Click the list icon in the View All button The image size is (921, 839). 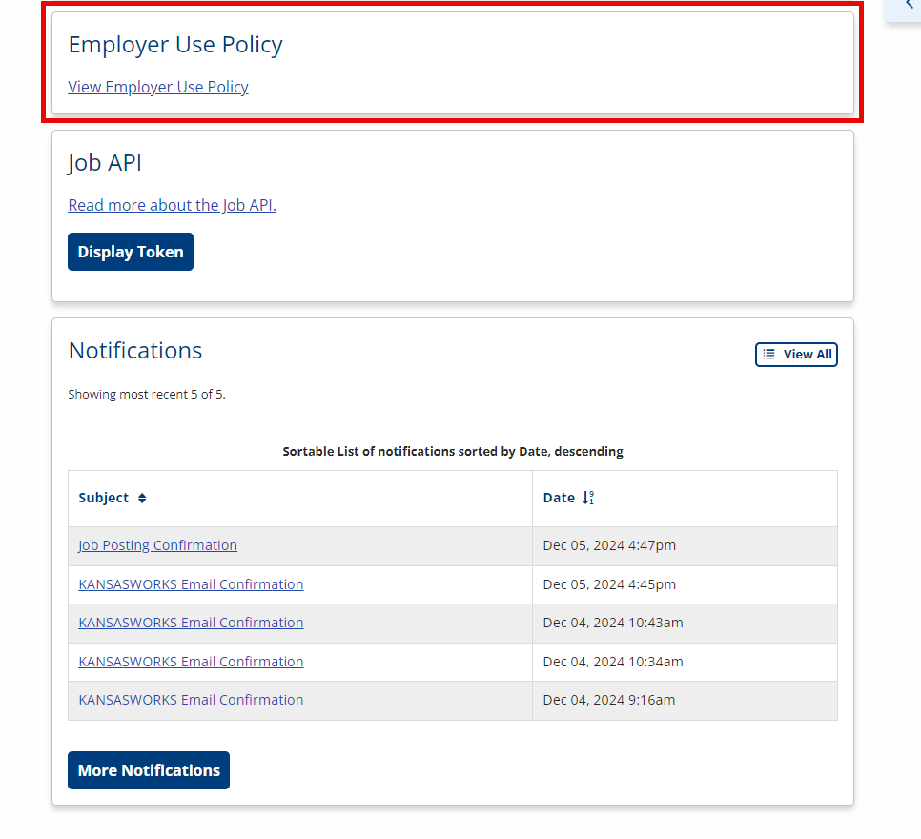(768, 355)
